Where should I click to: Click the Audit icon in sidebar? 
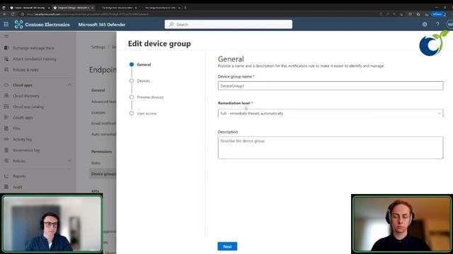click(x=6, y=187)
